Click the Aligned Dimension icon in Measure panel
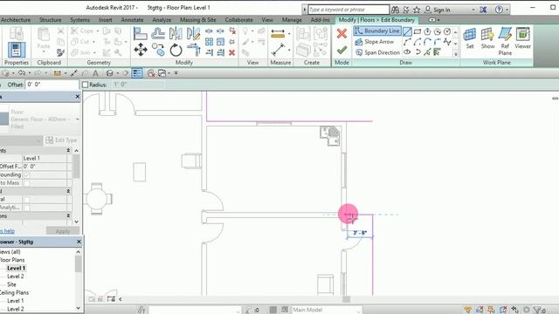559x314 pixels. [278, 50]
